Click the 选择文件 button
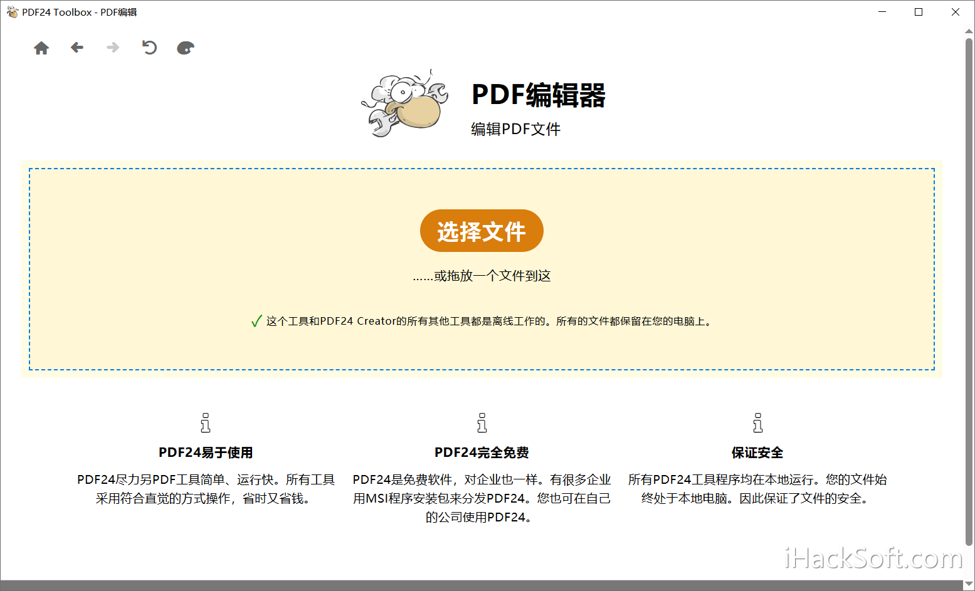 [482, 231]
